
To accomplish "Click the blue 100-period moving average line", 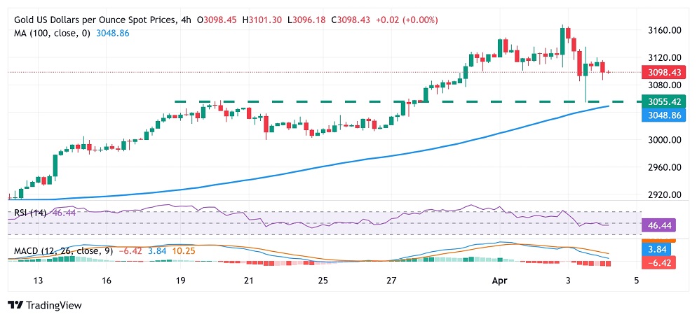I will tap(311, 168).
